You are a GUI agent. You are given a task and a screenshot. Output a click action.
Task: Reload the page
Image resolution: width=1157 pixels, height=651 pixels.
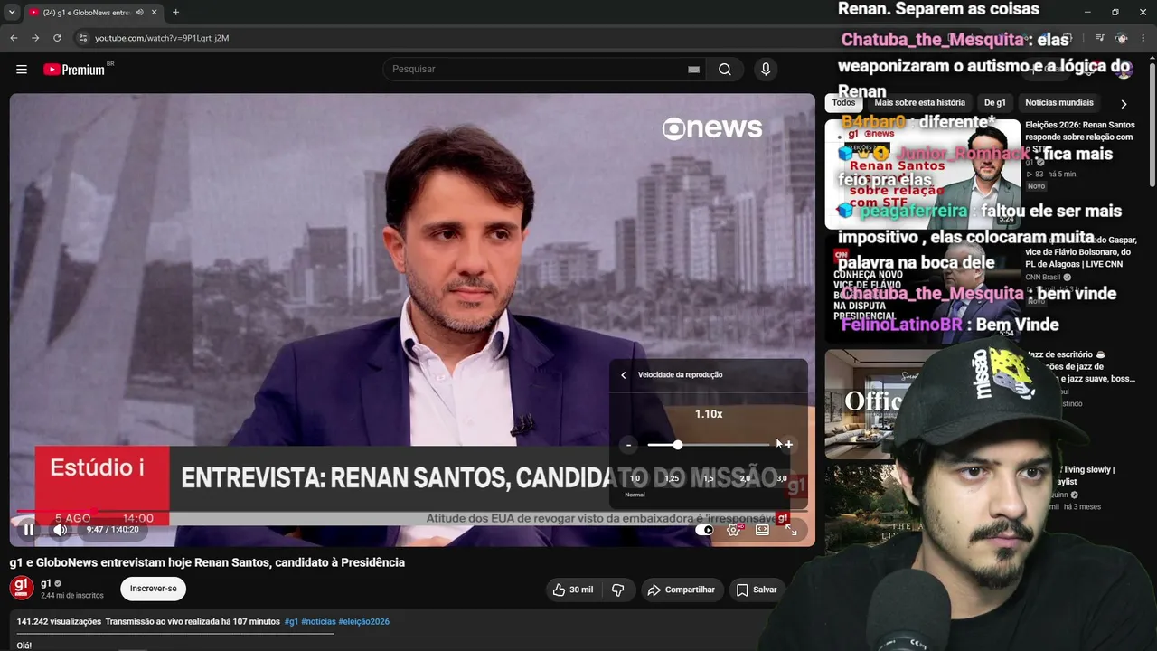[x=57, y=38]
